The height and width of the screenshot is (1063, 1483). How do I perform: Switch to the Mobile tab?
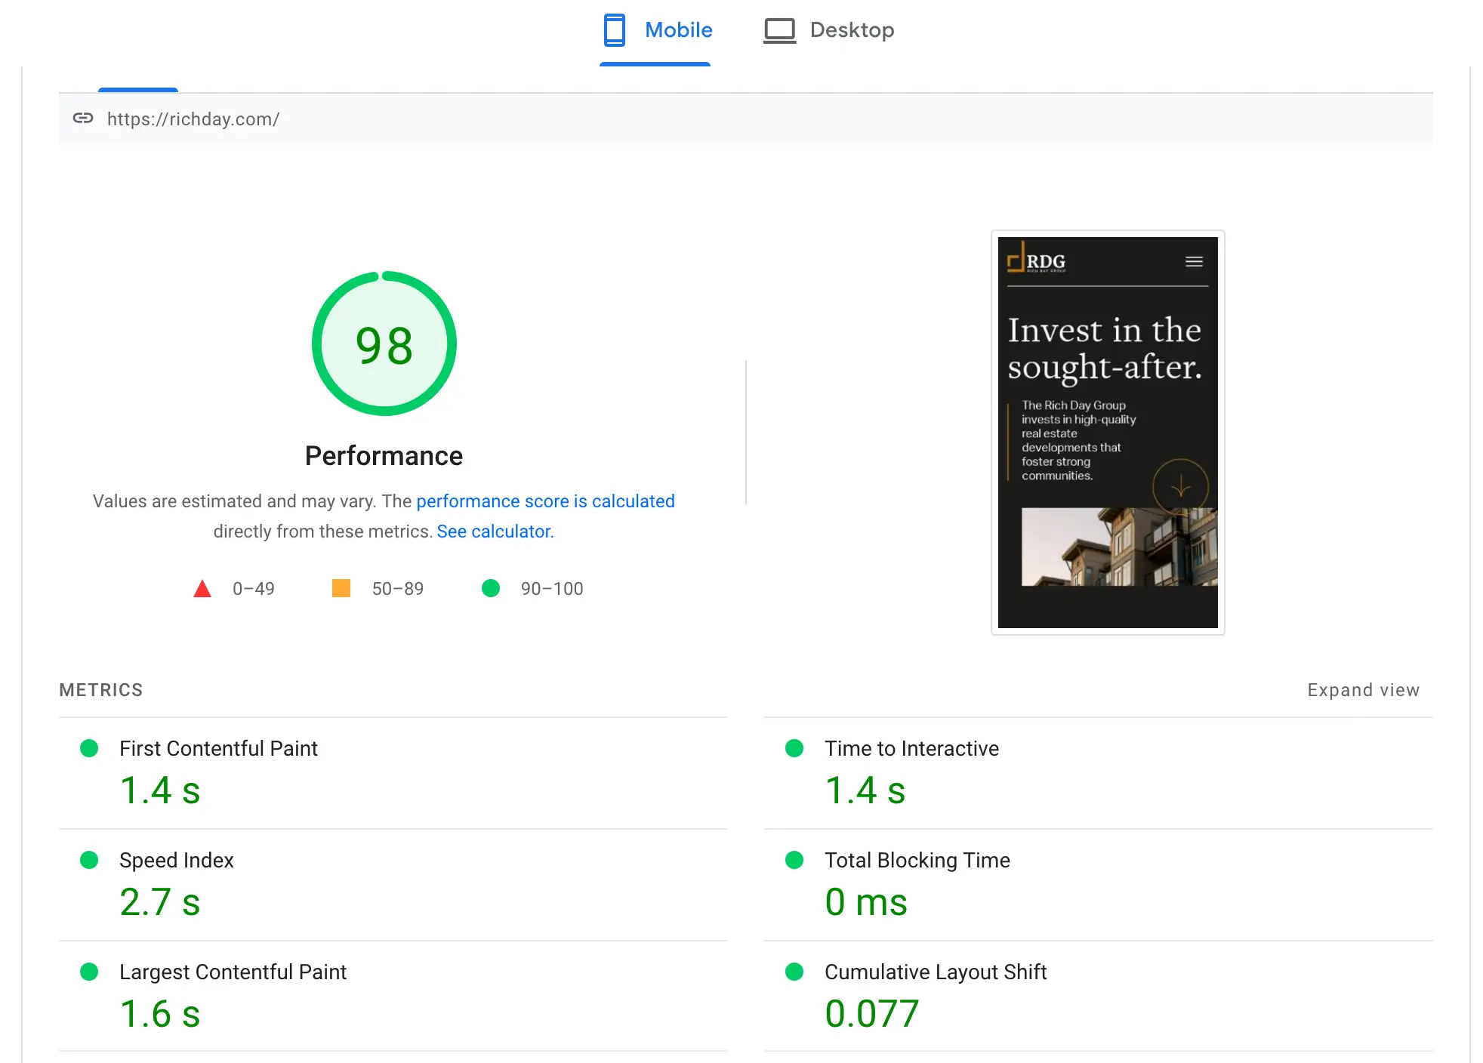(x=655, y=31)
